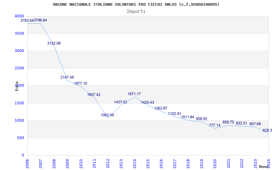The height and width of the screenshot is (170, 272).
Task: Click the 1262.87 data label
Action: click(161, 108)
